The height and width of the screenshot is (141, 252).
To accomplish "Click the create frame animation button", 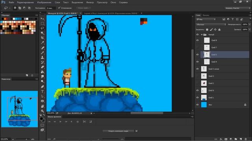I will click(x=118, y=131).
